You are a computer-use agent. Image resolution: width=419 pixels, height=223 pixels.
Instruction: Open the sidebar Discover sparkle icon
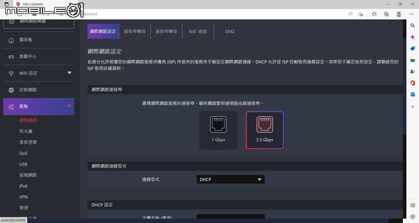point(413,37)
